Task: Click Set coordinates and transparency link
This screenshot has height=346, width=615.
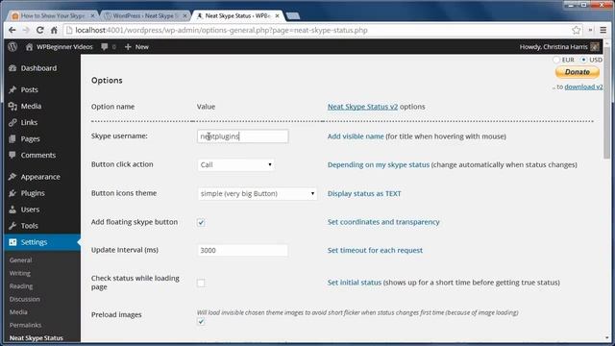Action: 383,222
